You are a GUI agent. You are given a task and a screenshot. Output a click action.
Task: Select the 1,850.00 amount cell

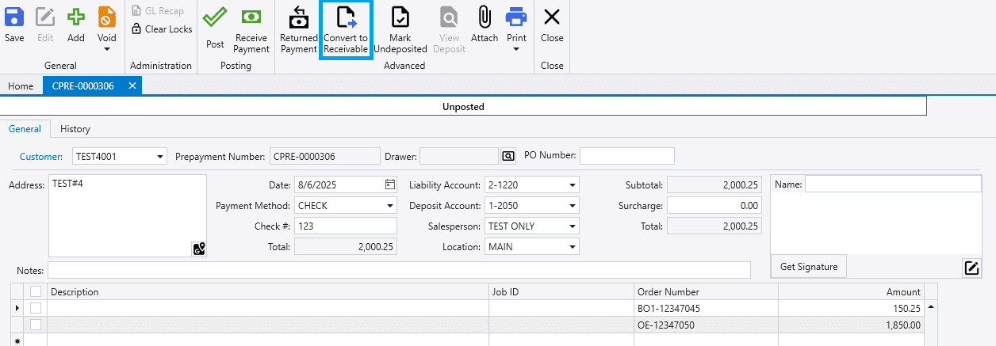[851, 324]
